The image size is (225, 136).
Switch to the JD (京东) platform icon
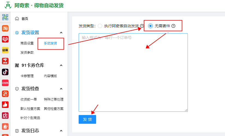pyautogui.click(x=5, y=61)
